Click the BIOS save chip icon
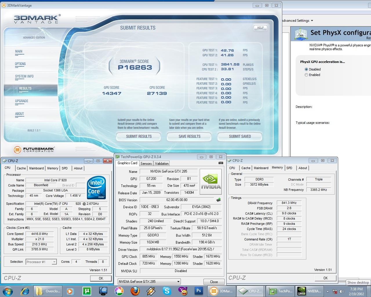 [x=219, y=200]
